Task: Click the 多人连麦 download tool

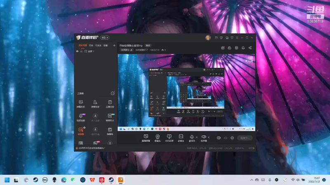Action: coord(95,118)
